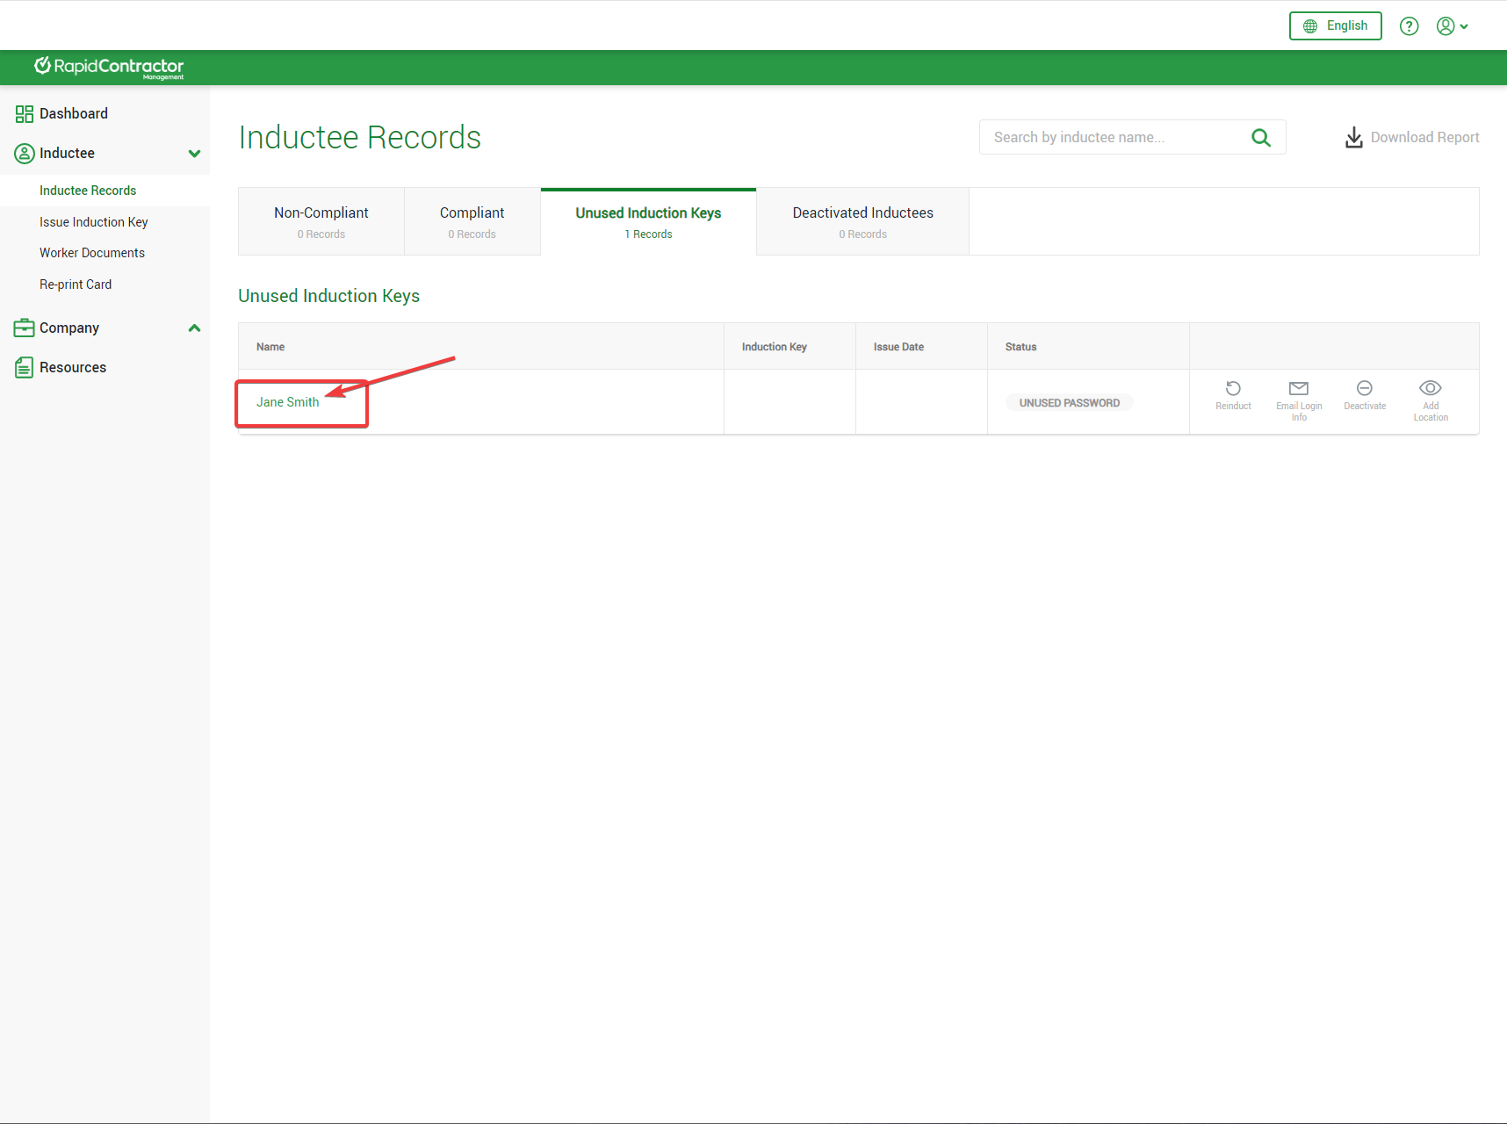Screen dimensions: 1507x1124
Task: Open Jane Smith's inductee record
Action: 288,402
